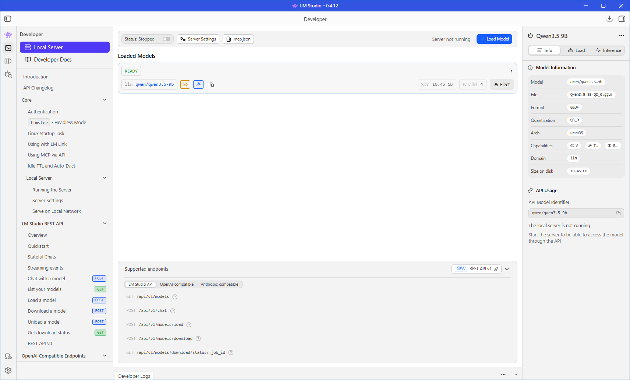Click the NEW REST API v1 button
The image size is (630, 380).
[477, 269]
